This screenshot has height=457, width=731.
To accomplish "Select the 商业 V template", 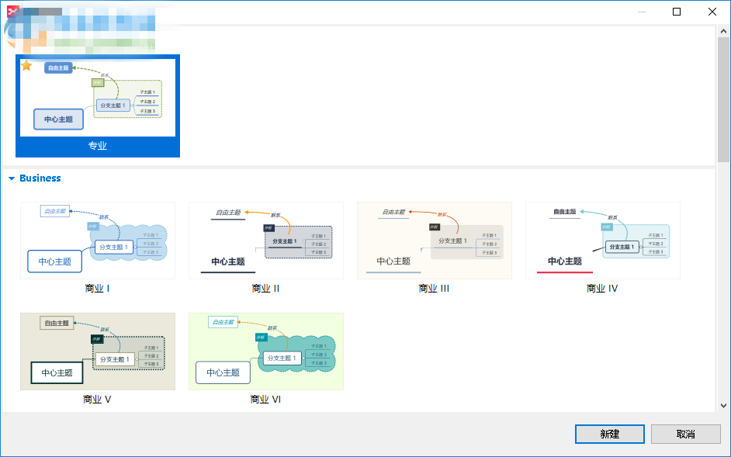I will [97, 351].
